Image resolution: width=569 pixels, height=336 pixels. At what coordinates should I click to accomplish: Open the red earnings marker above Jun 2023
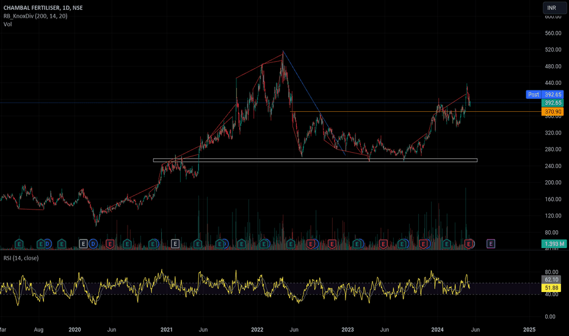click(383, 244)
